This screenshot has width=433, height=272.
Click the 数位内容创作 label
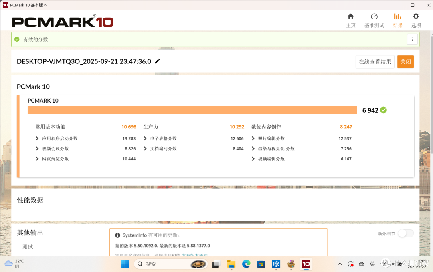(x=266, y=127)
